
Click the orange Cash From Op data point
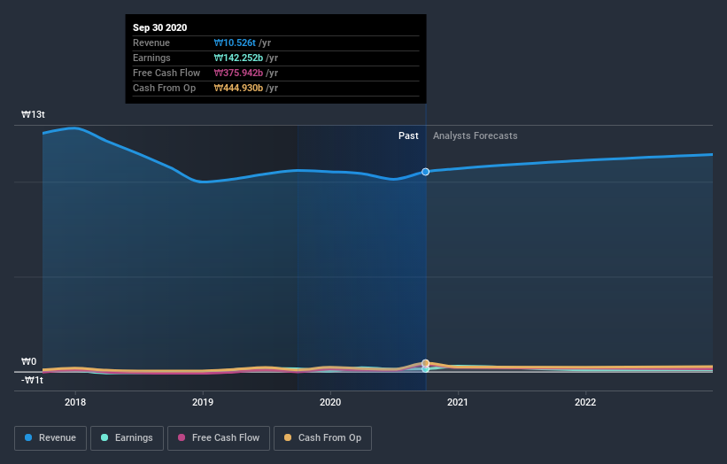(425, 363)
